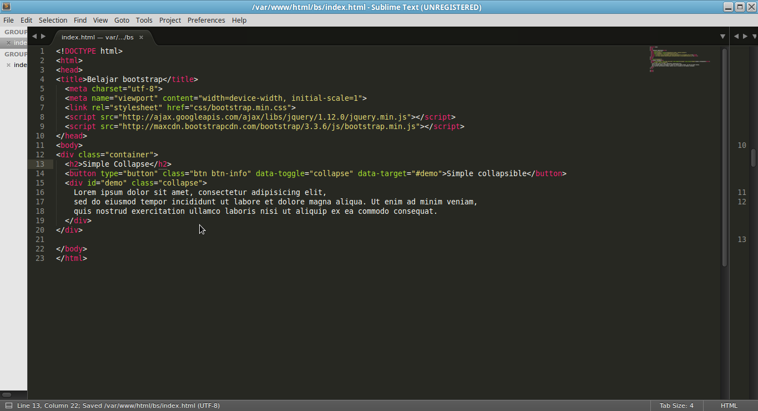Screen dimensions: 758x411
Task: Close the index.html file in the lower sidebar group
Action: point(8,65)
